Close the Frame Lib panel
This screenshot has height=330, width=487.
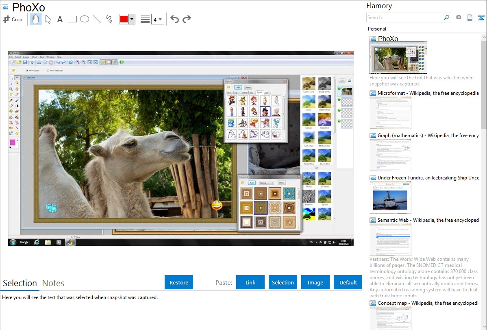tap(298, 177)
